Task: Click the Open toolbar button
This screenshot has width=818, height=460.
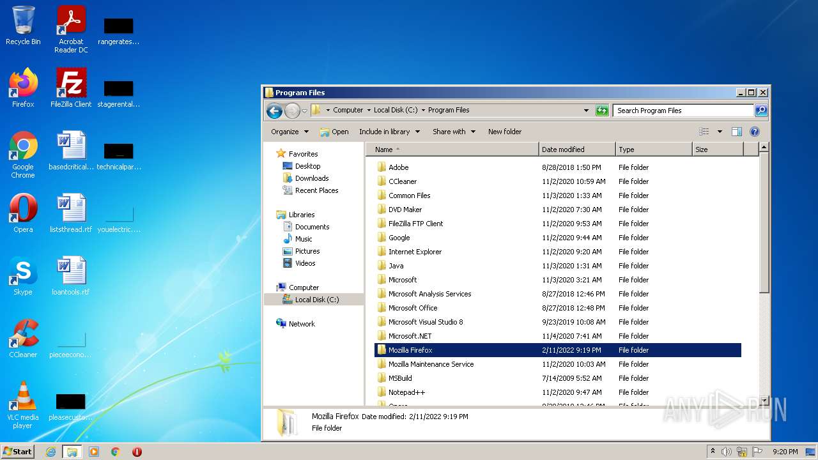Action: 334,132
